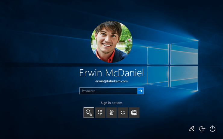The image size is (223, 139).
Task: Choose the PIN keypad sign-in option
Action: click(x=100, y=112)
